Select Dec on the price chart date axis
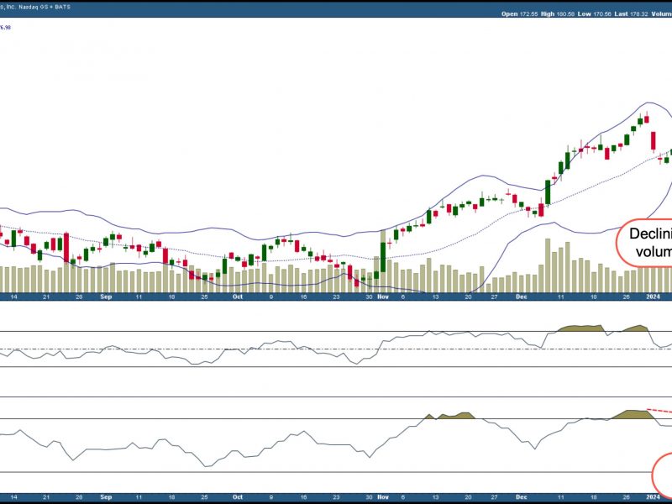Viewport: 672px width, 504px height. click(522, 297)
